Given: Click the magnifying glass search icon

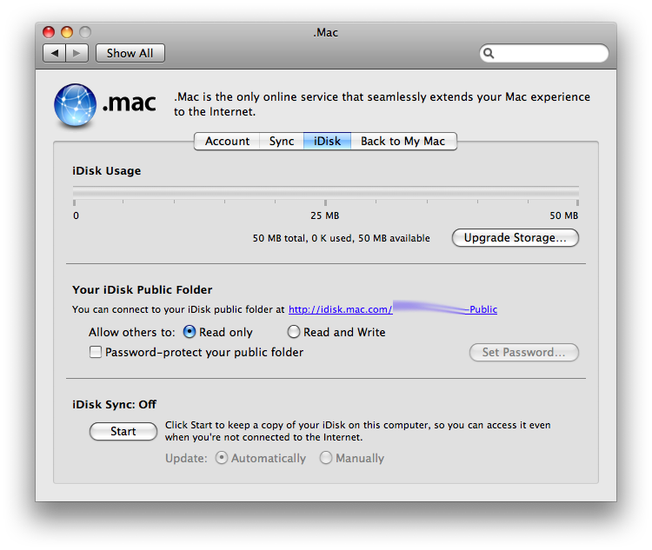Looking at the screenshot, I should [489, 53].
